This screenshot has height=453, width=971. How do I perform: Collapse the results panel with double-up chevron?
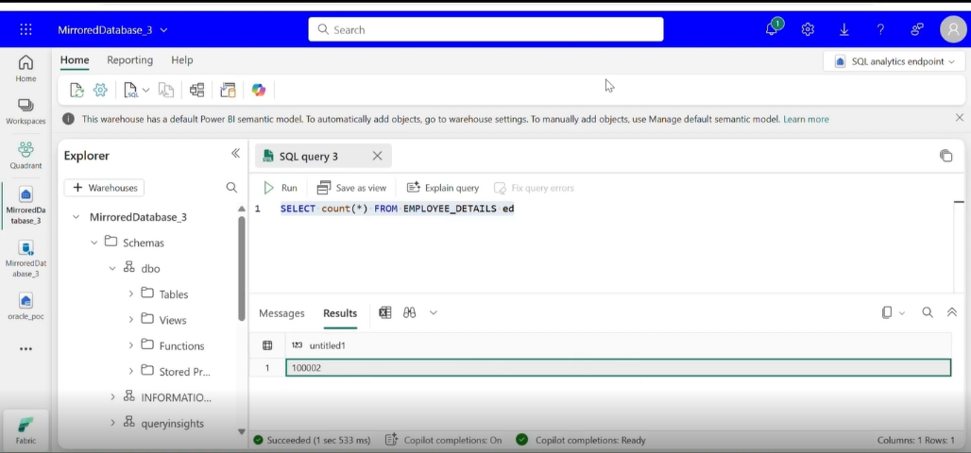pyautogui.click(x=952, y=312)
